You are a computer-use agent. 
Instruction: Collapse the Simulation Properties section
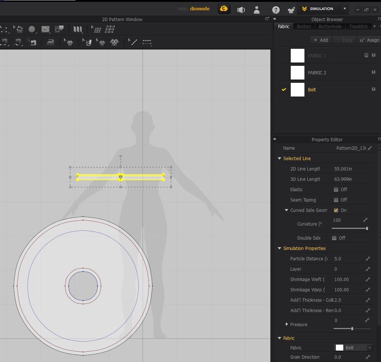coord(280,248)
